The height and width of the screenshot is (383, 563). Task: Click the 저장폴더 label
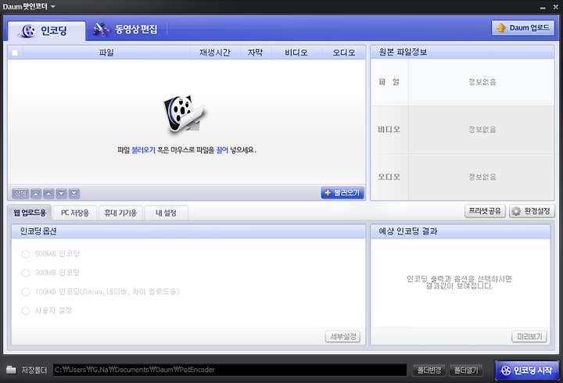[34, 370]
